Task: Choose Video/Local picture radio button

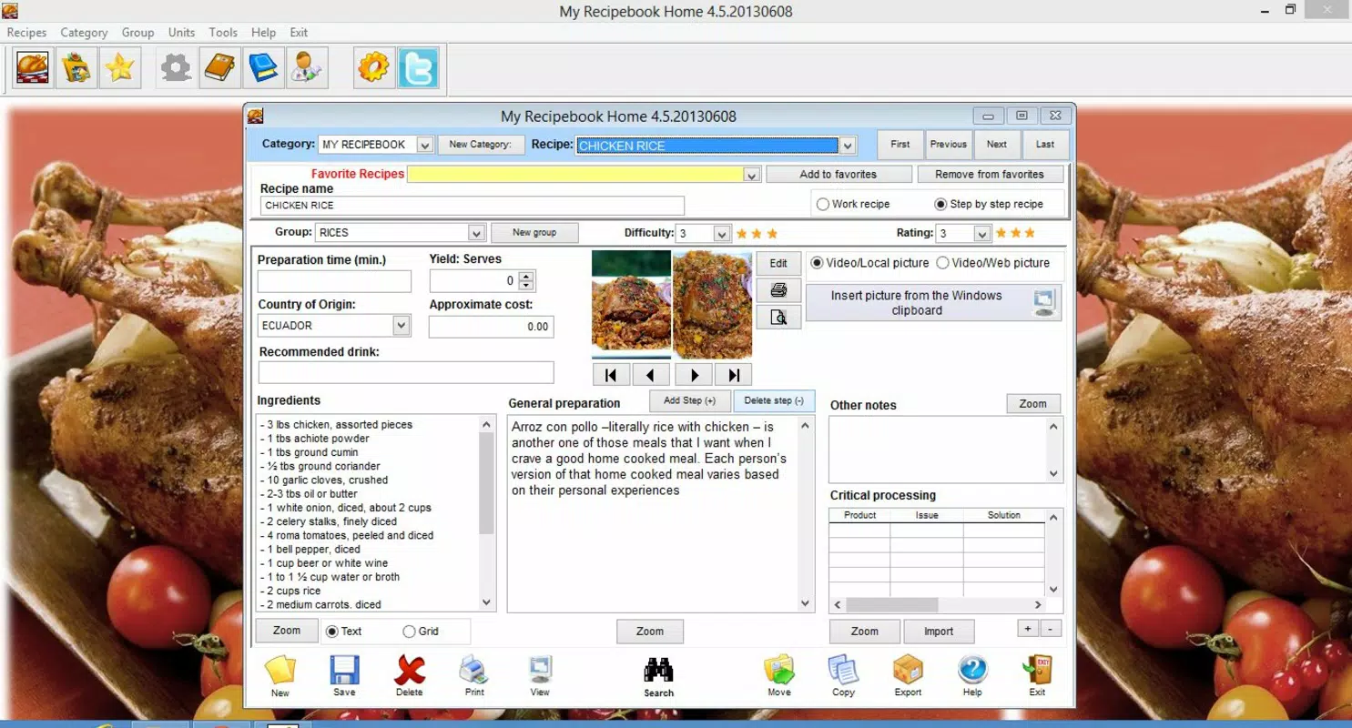Action: 817,263
